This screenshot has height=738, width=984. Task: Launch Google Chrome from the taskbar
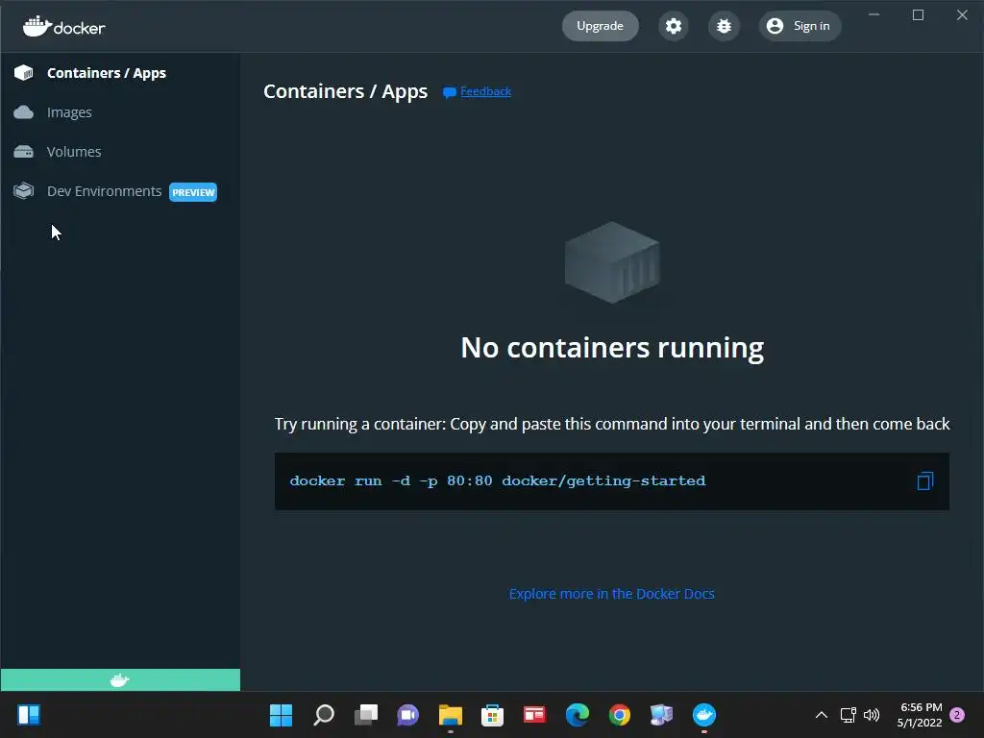(620, 715)
